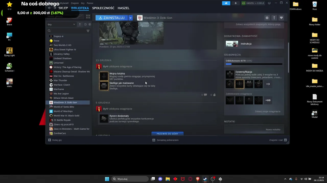Screen dimensions: 327x183
Task: Click By4r avatar in 13 Grudnia post
Action: (x=99, y=67)
